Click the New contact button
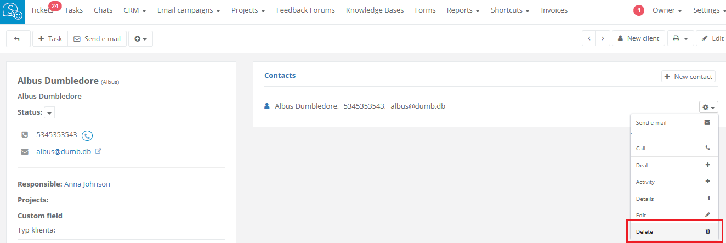Viewport: 726px width, 243px height. pyautogui.click(x=688, y=77)
